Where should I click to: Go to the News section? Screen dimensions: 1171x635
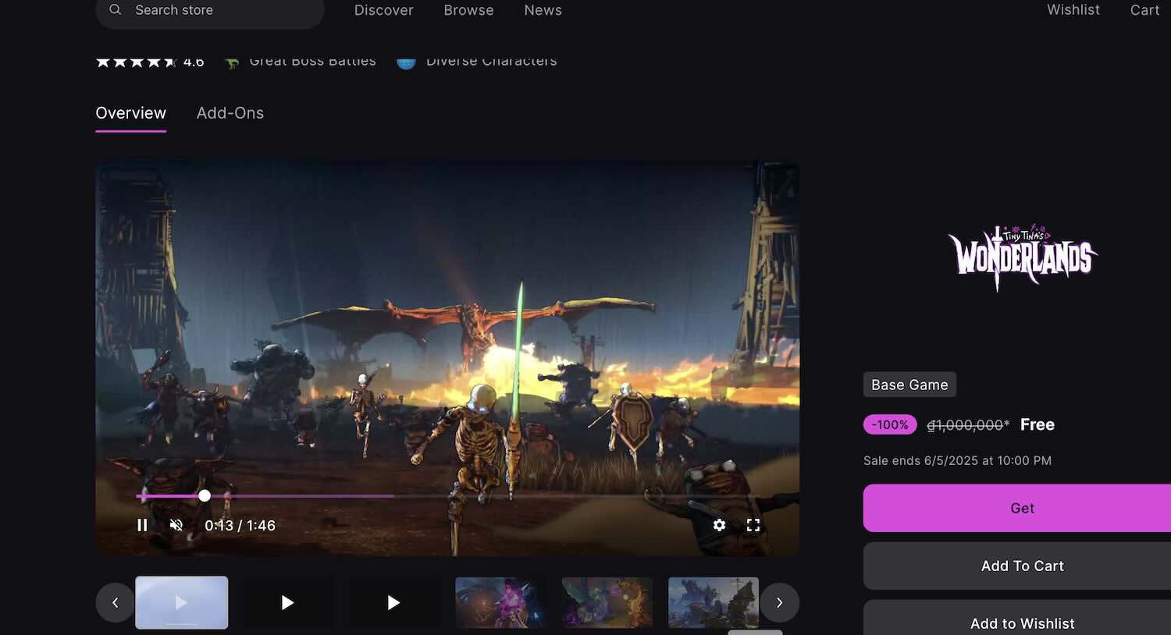coord(543,10)
